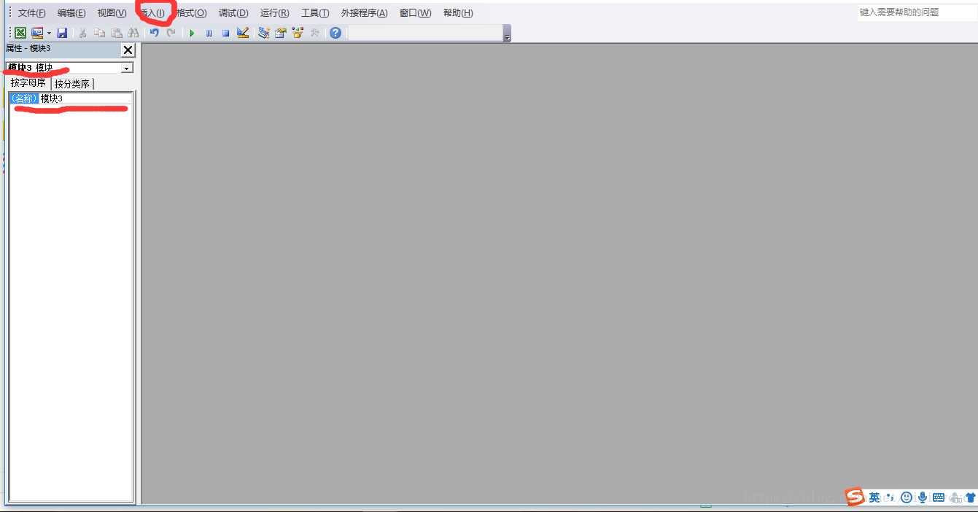Open the 插入(I) menu
Image resolution: width=978 pixels, height=512 pixels.
(152, 13)
